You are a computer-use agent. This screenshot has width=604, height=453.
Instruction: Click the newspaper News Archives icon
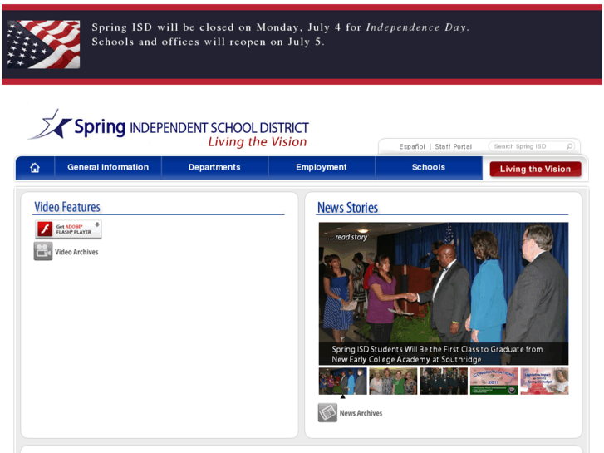[x=327, y=413]
